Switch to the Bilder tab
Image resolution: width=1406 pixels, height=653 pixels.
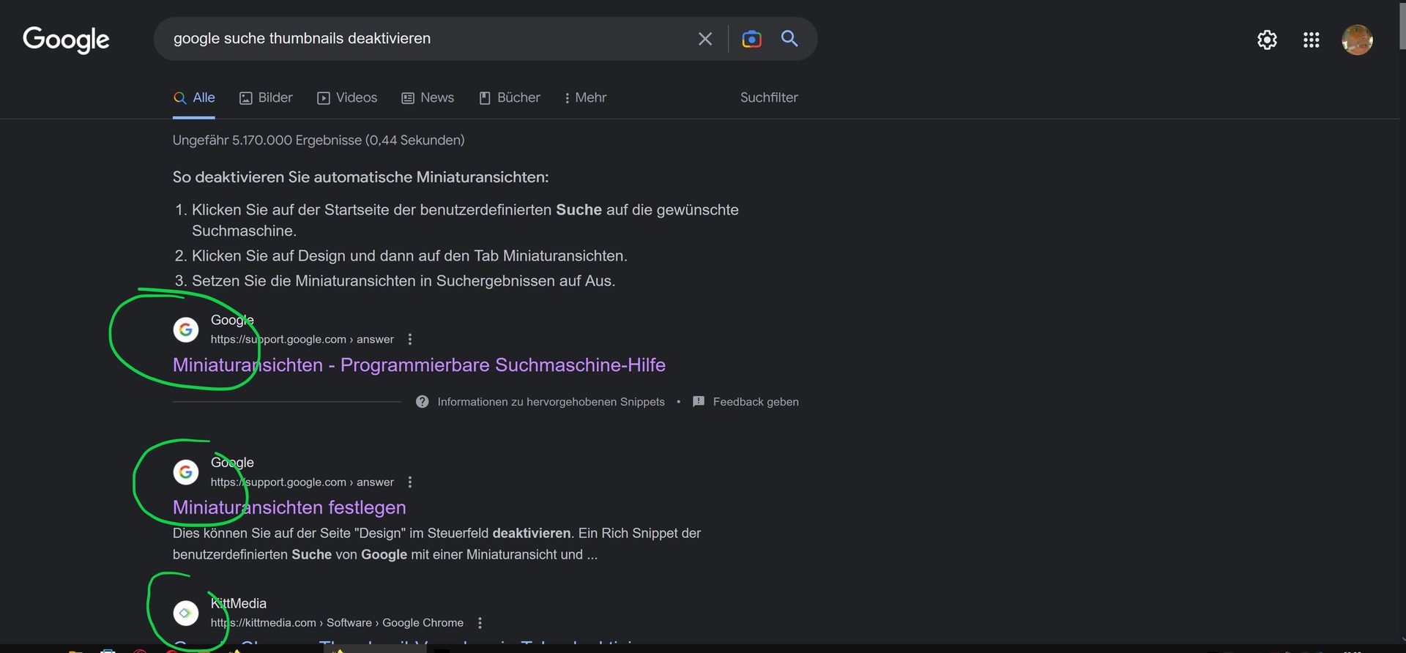pos(266,97)
